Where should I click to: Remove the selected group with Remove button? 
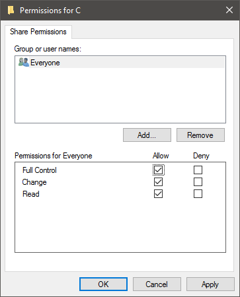tap(200, 135)
